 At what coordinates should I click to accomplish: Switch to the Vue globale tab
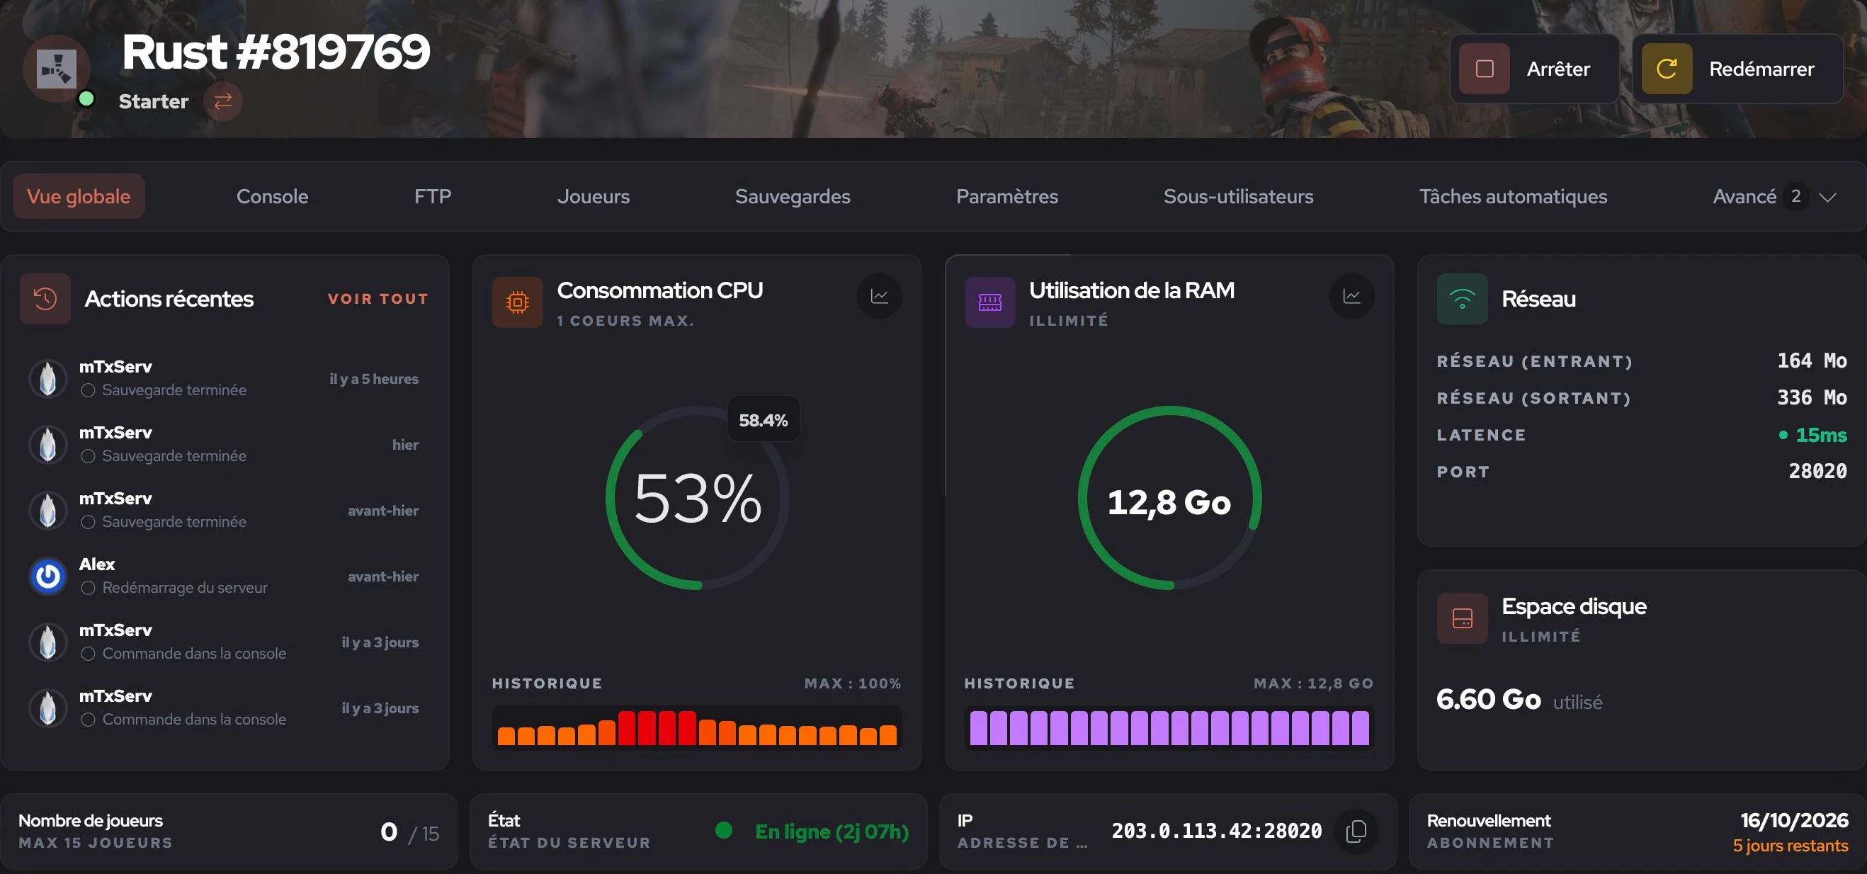pos(79,196)
